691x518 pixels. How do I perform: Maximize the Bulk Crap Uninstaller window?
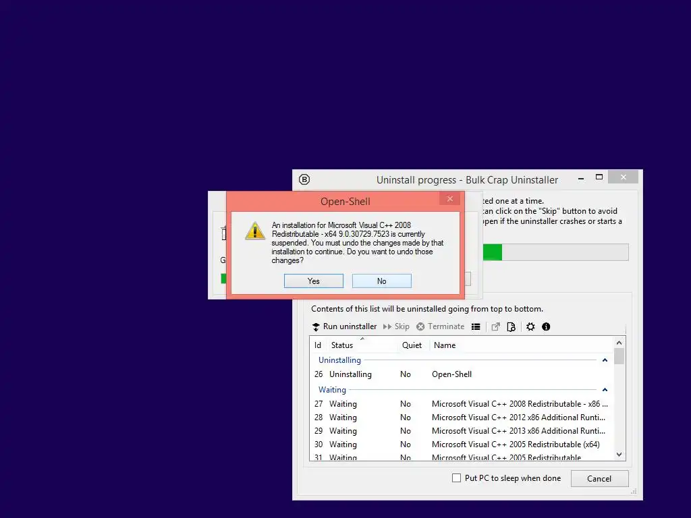click(599, 177)
